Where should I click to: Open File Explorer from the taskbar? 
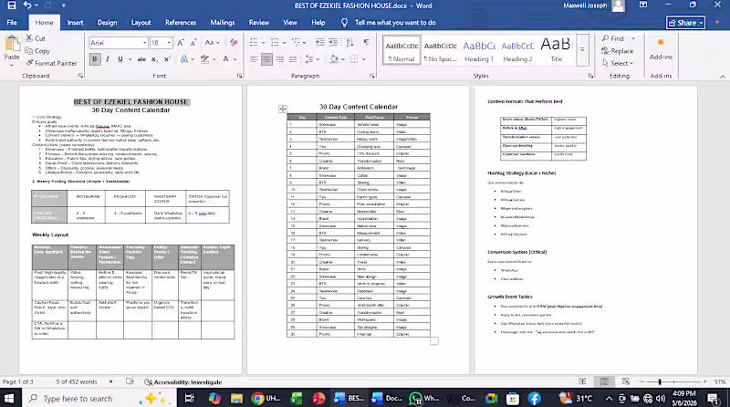point(236,398)
